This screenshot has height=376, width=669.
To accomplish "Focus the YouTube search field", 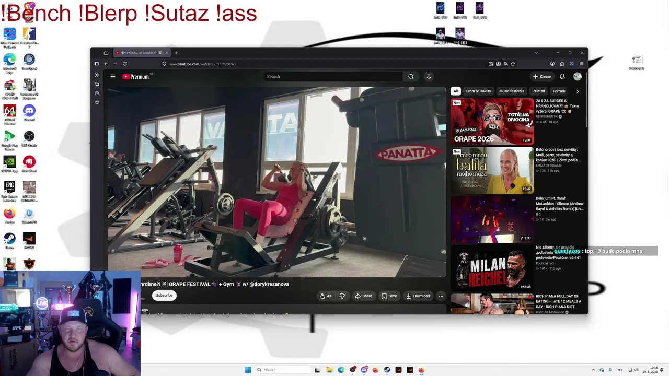I will (x=333, y=77).
